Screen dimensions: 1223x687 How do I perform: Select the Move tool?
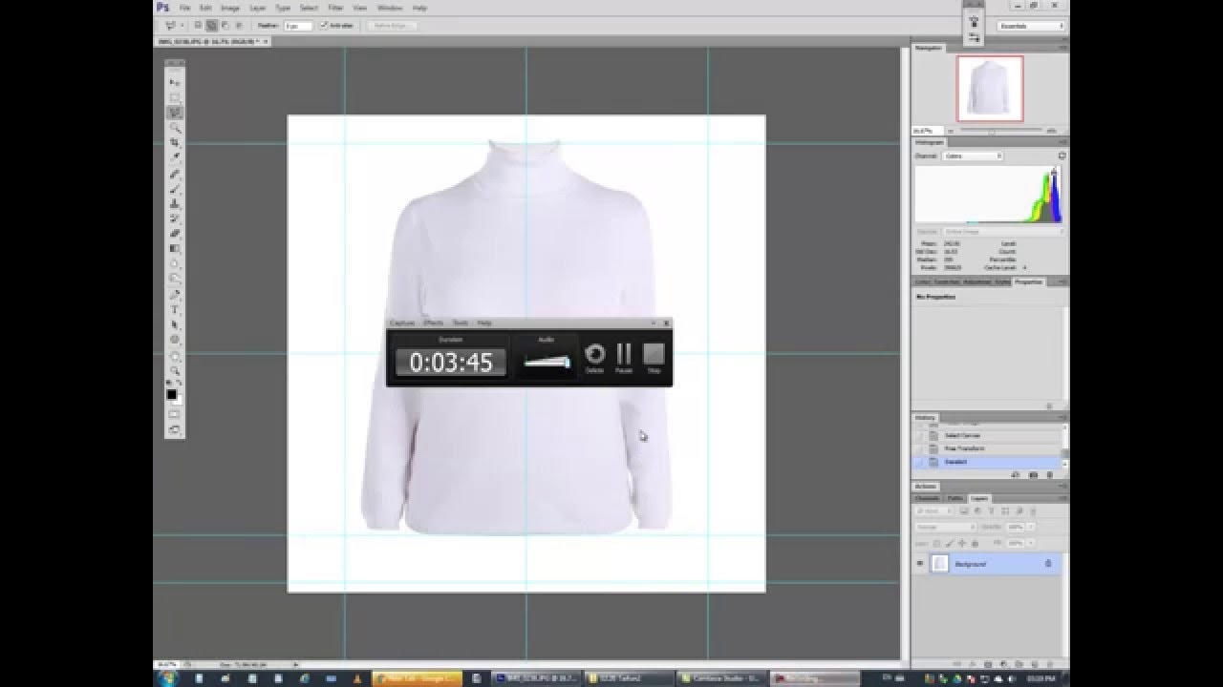pyautogui.click(x=175, y=82)
